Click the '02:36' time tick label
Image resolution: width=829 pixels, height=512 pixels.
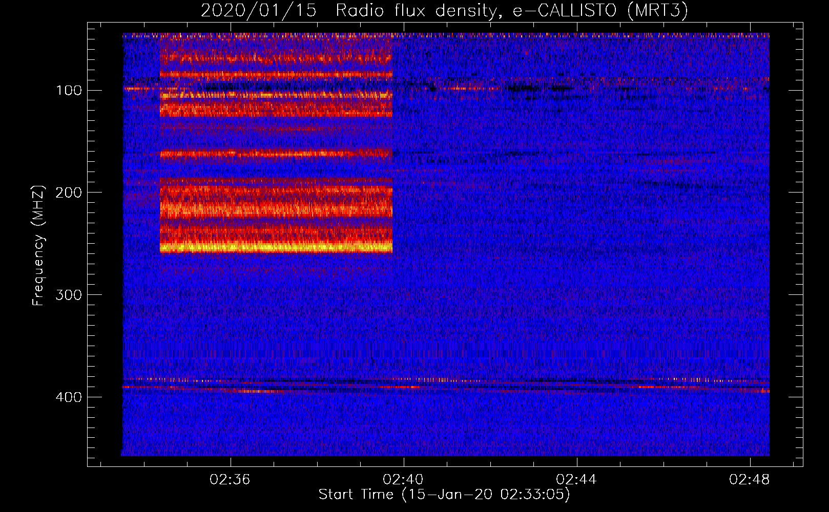click(x=230, y=480)
